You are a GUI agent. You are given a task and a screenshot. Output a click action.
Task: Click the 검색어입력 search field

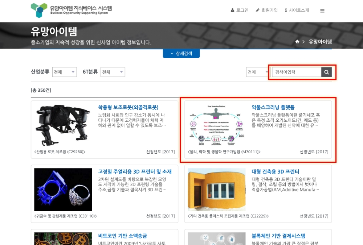pos(297,72)
